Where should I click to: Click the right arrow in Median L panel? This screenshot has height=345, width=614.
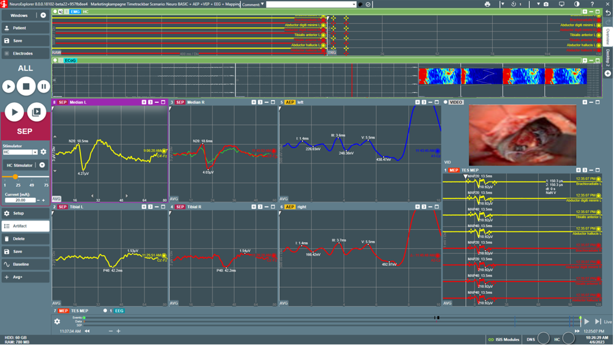pos(126,196)
